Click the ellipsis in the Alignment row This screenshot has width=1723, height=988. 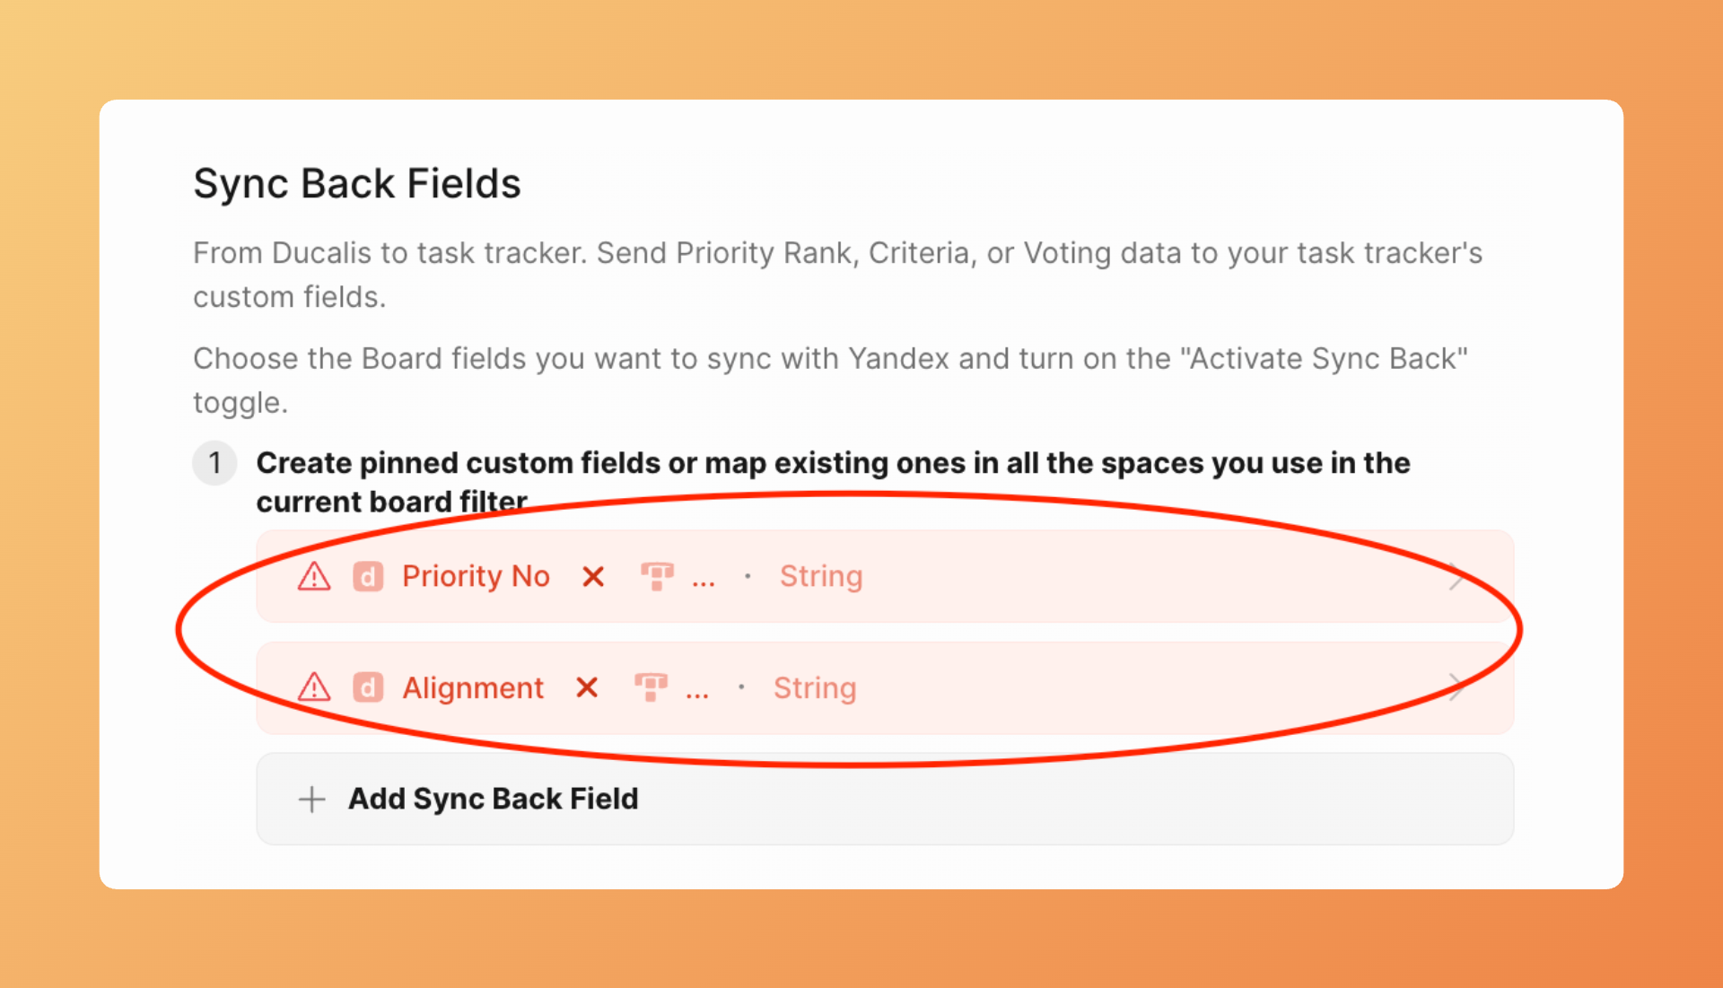point(697,691)
